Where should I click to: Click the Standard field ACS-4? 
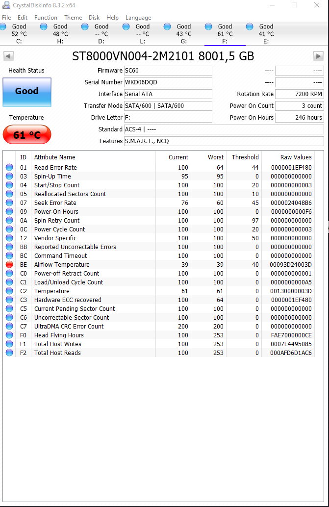224,129
